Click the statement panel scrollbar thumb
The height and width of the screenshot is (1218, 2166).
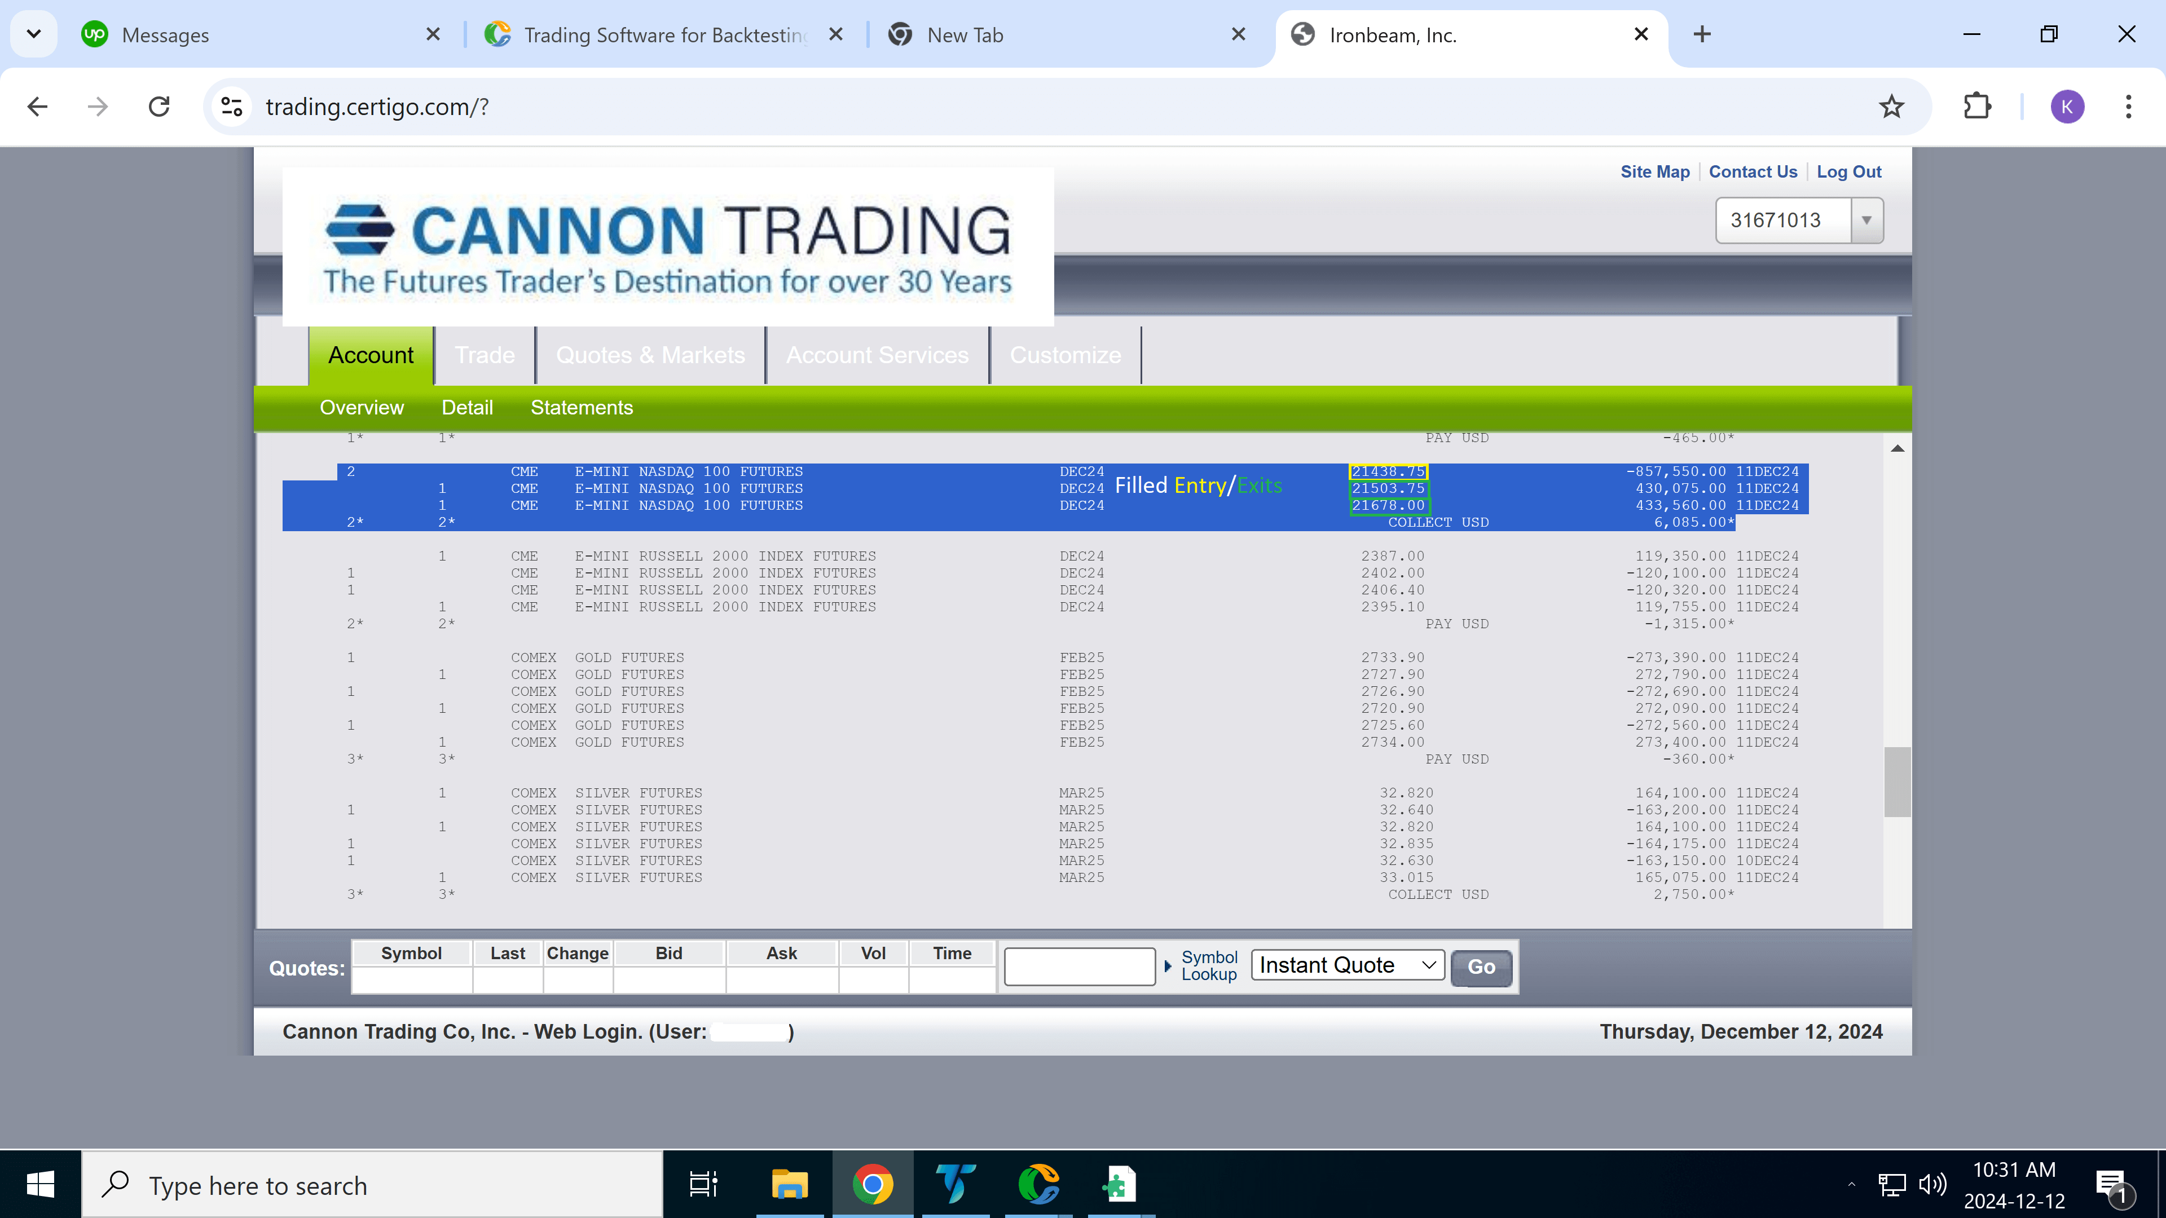[1897, 782]
